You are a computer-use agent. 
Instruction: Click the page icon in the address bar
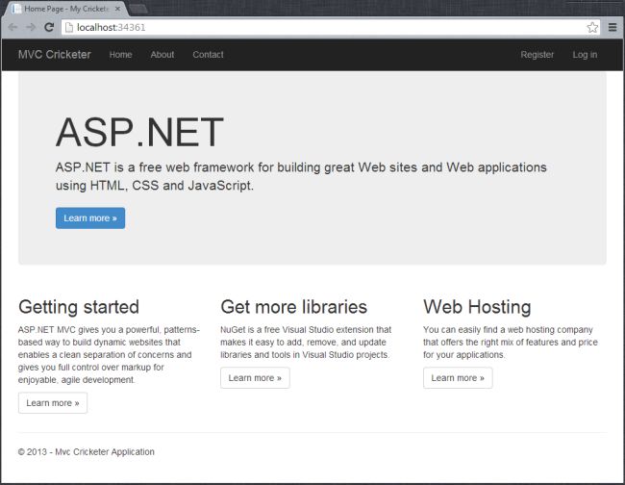69,27
